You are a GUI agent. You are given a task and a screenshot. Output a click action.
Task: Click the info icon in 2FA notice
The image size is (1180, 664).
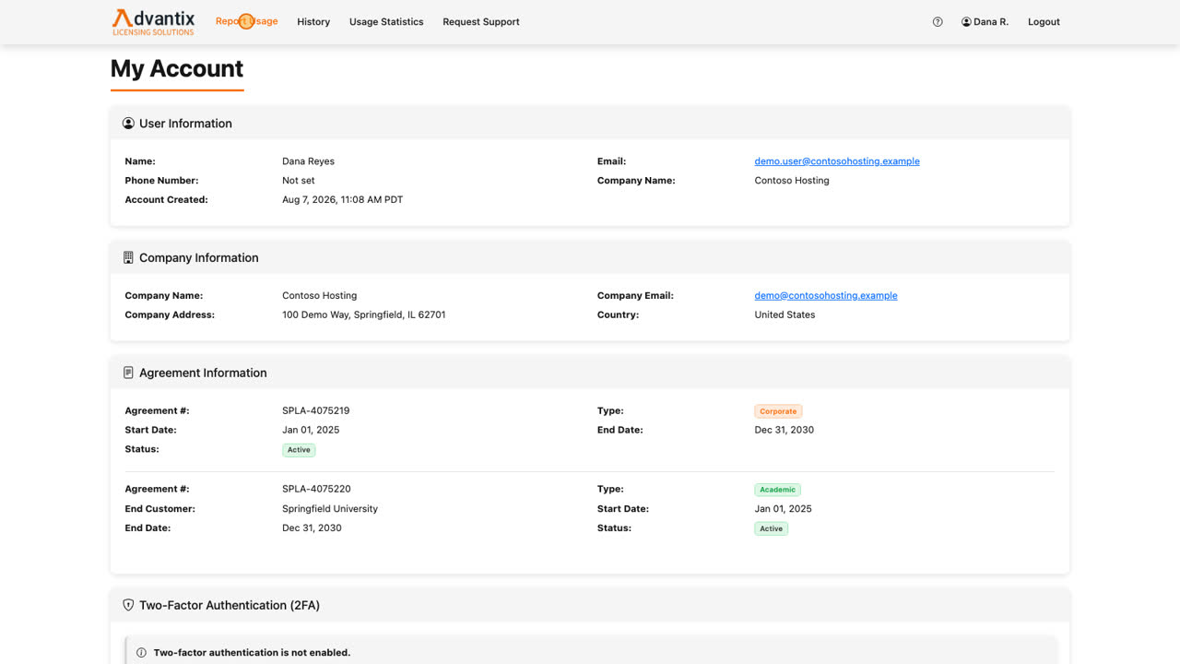click(141, 653)
